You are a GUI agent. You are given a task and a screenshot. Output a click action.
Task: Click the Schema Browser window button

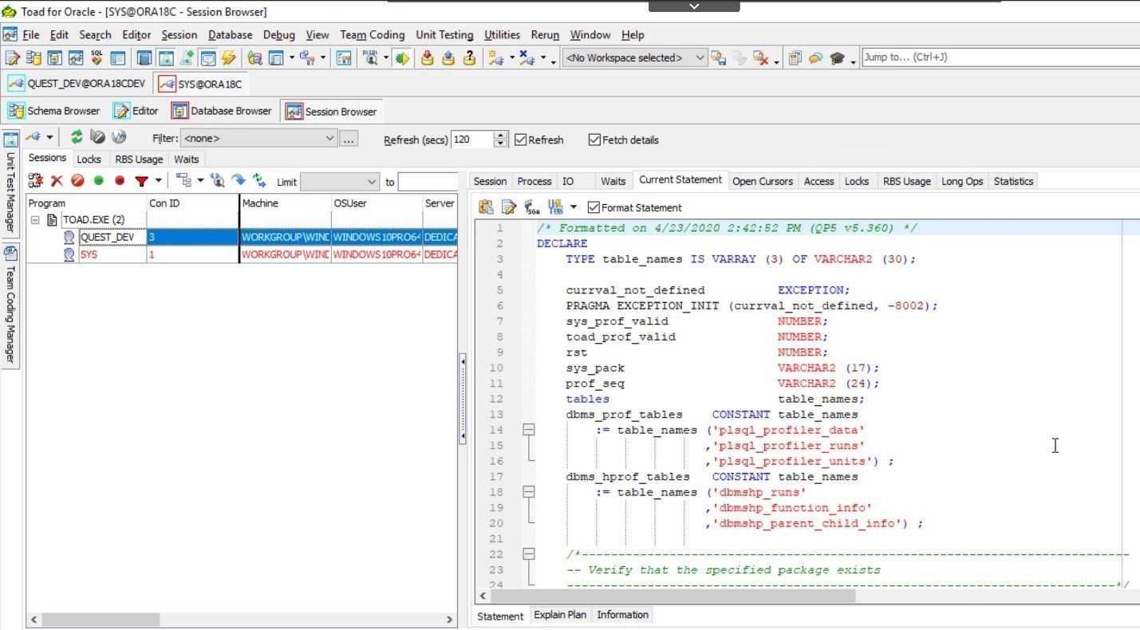(x=54, y=111)
